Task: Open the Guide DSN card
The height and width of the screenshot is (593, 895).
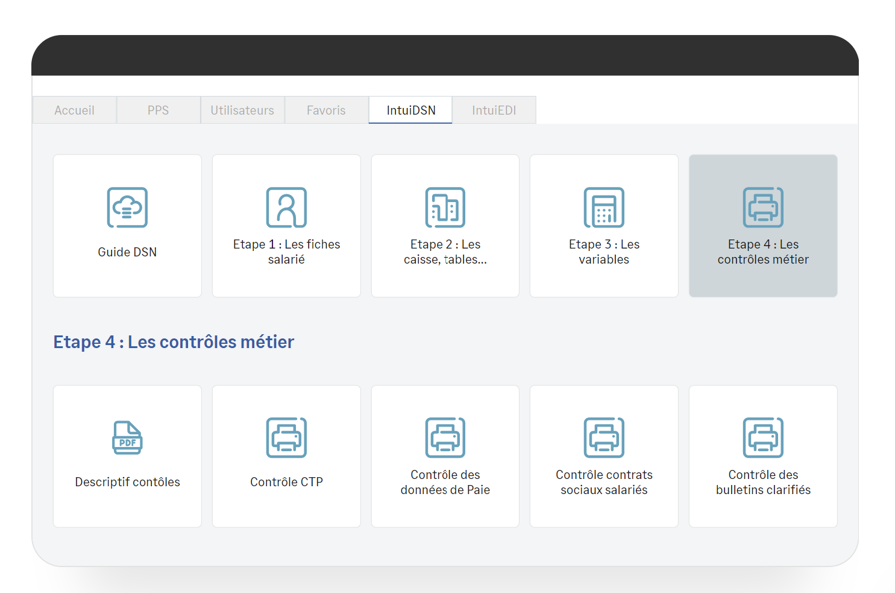Action: (x=127, y=226)
